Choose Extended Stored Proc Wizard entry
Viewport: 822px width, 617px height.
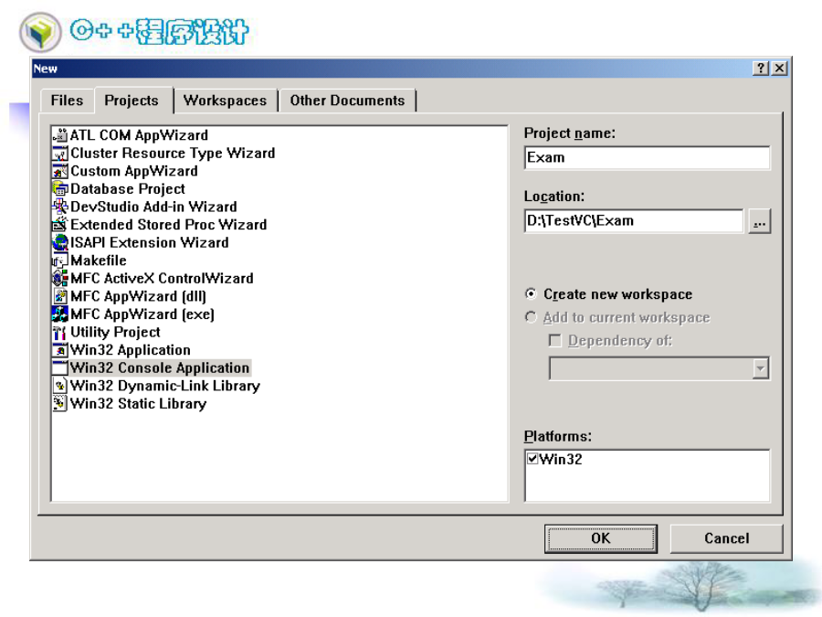click(169, 225)
